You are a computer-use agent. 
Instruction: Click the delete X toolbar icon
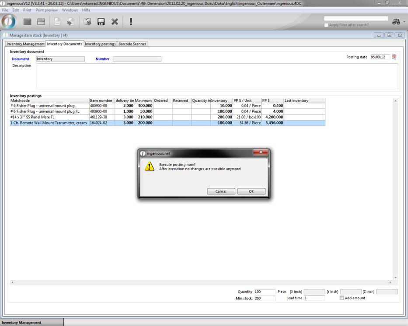[115, 21]
